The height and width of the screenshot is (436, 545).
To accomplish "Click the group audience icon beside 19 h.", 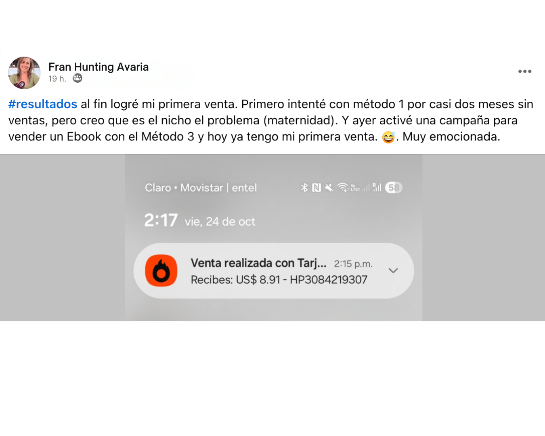I will [x=78, y=78].
